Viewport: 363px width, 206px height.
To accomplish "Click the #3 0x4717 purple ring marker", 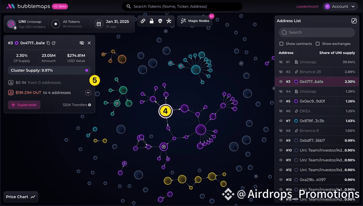I will [x=296, y=81].
